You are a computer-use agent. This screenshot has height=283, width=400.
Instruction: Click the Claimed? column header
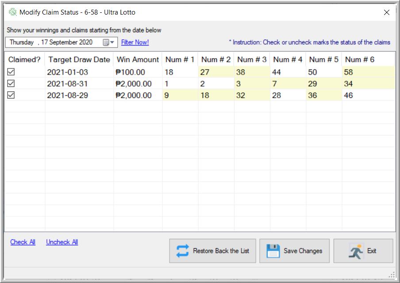25,60
